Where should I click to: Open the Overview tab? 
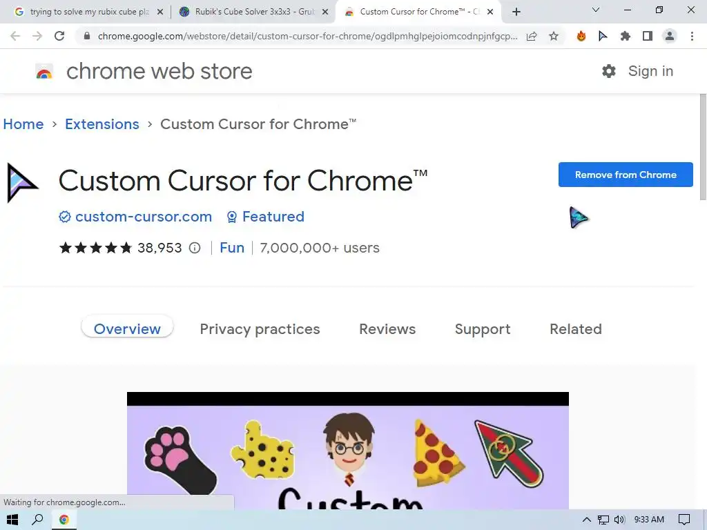(127, 329)
